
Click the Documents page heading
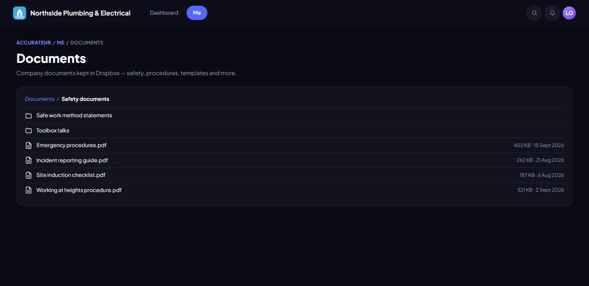(51, 58)
